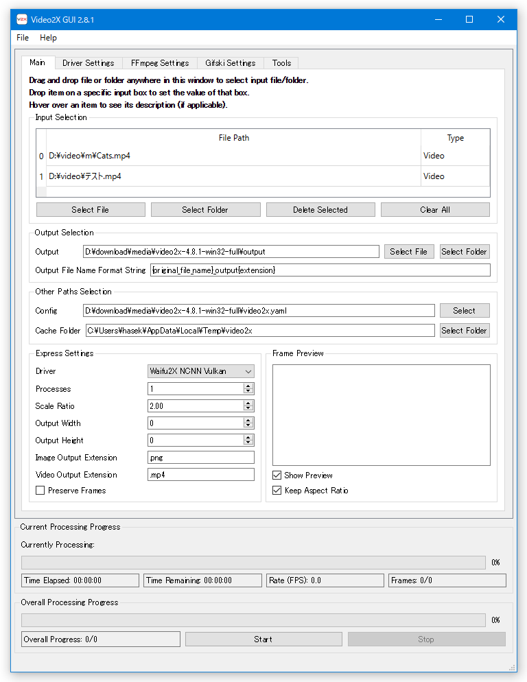527x682 pixels.
Task: Switch to the Tools tab
Action: point(281,63)
